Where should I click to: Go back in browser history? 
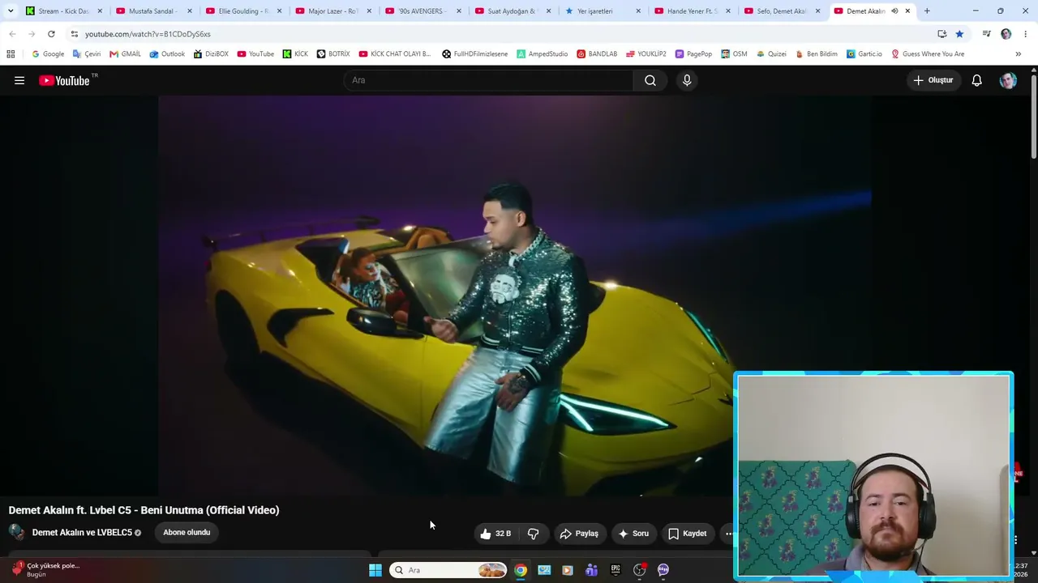point(12,34)
